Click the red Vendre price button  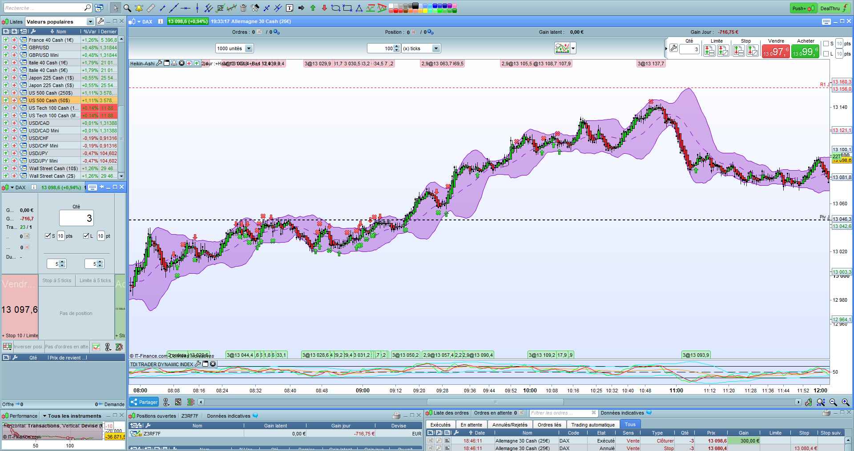coord(775,52)
